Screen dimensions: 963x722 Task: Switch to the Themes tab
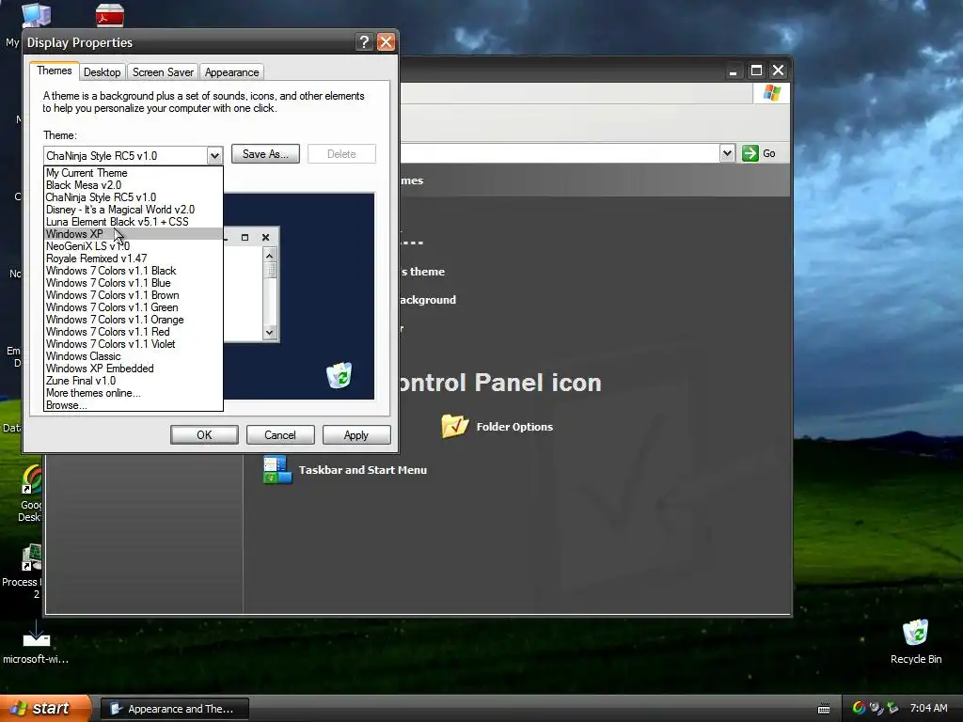point(54,71)
